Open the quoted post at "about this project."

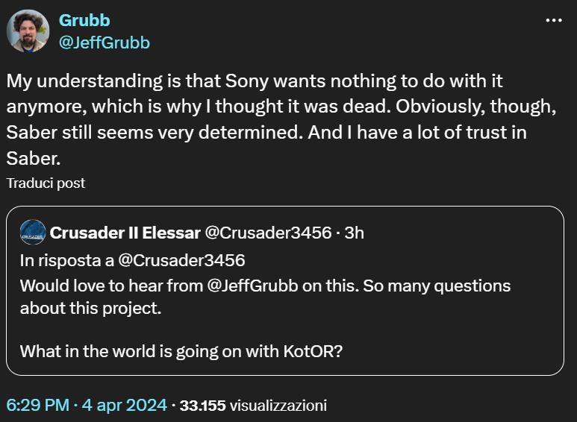90,308
